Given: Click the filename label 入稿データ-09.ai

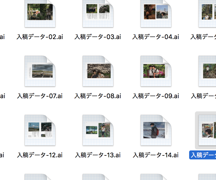Looking at the screenshot, I should point(156,96).
